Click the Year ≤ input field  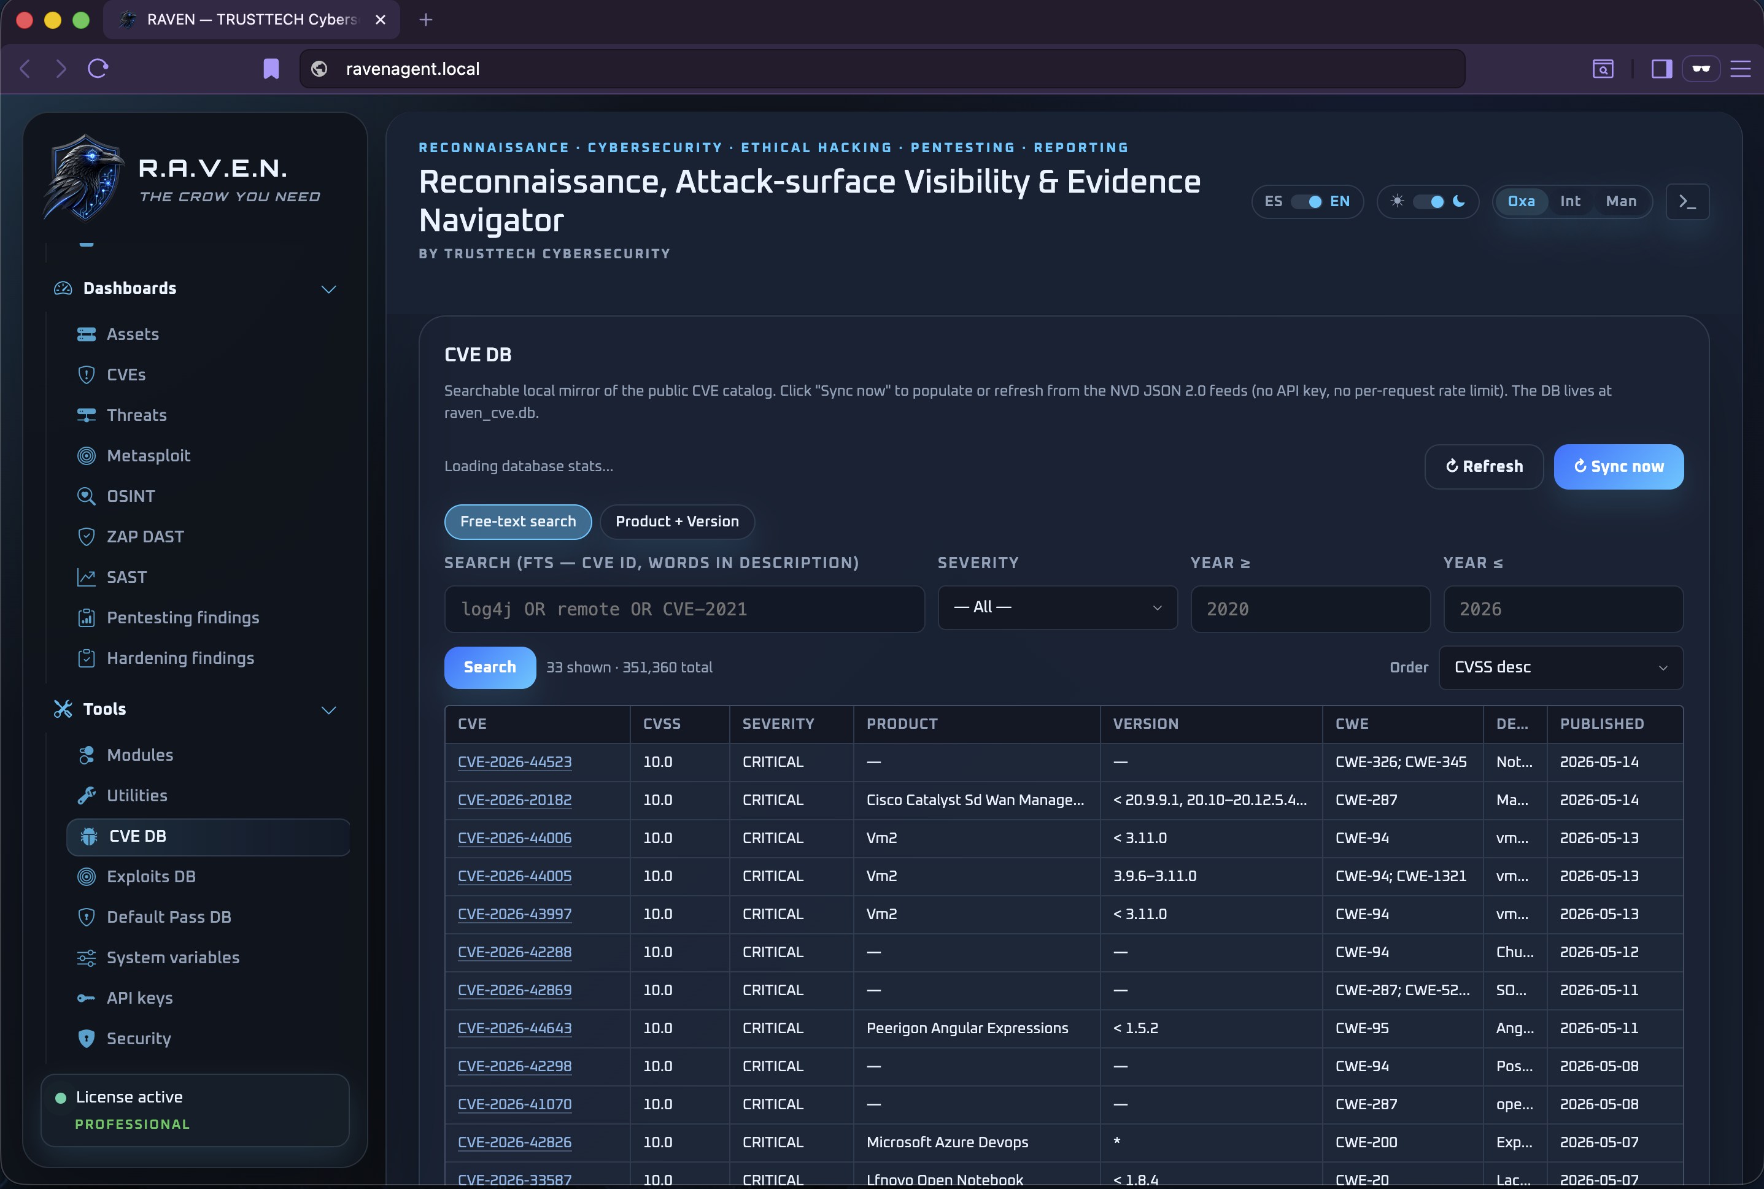tap(1563, 609)
